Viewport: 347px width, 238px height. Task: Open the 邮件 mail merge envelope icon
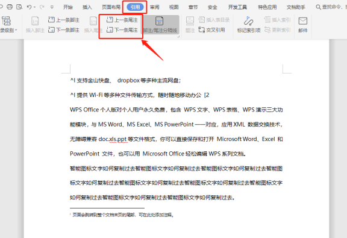[x=303, y=21]
